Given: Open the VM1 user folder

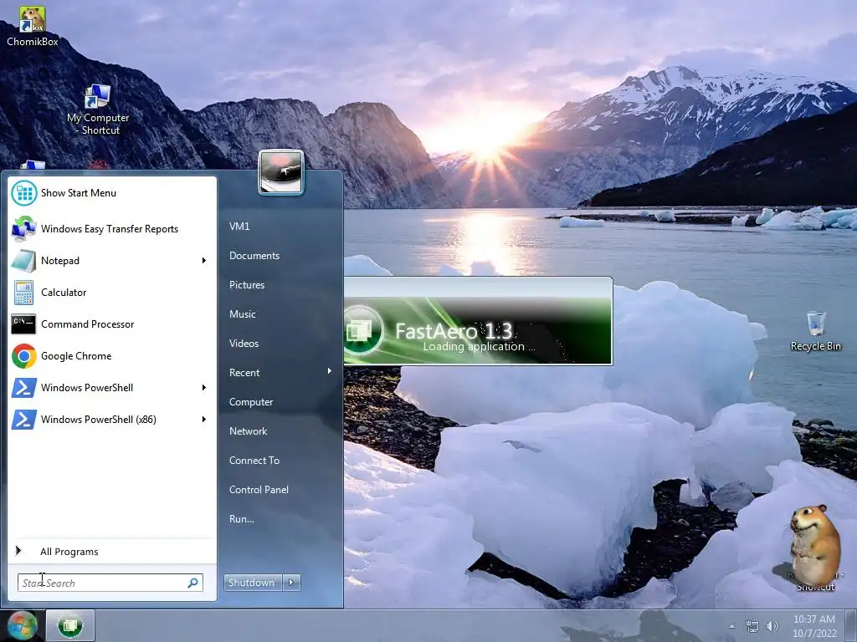Looking at the screenshot, I should point(239,226).
